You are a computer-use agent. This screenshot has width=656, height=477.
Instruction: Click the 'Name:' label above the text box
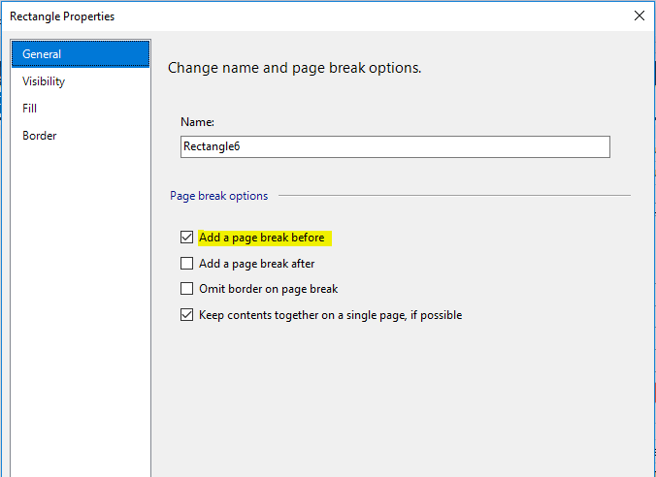(x=198, y=122)
